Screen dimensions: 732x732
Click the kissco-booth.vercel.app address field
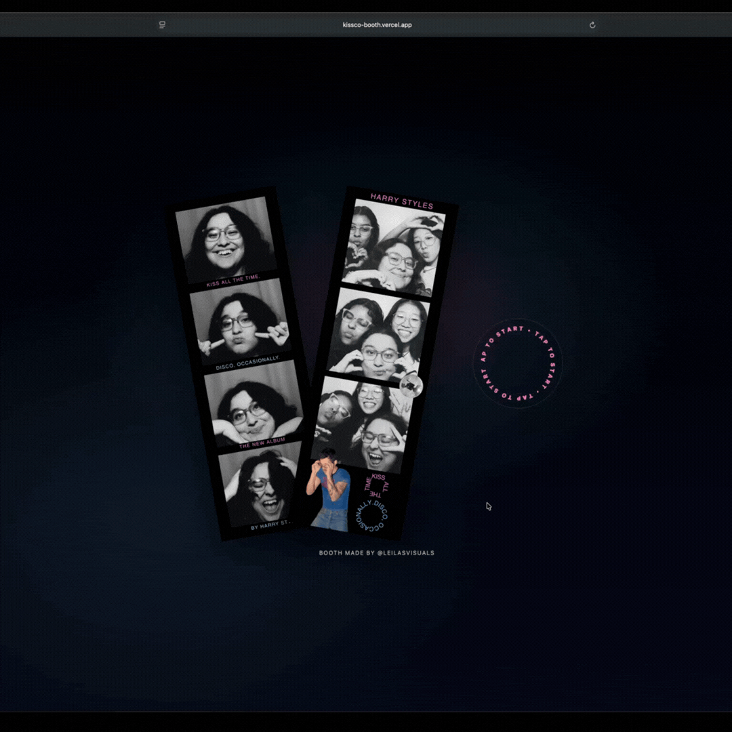point(377,25)
